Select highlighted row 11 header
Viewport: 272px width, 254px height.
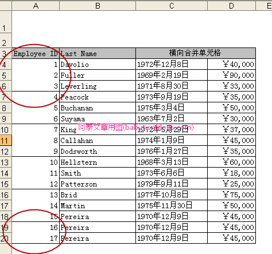(6, 141)
